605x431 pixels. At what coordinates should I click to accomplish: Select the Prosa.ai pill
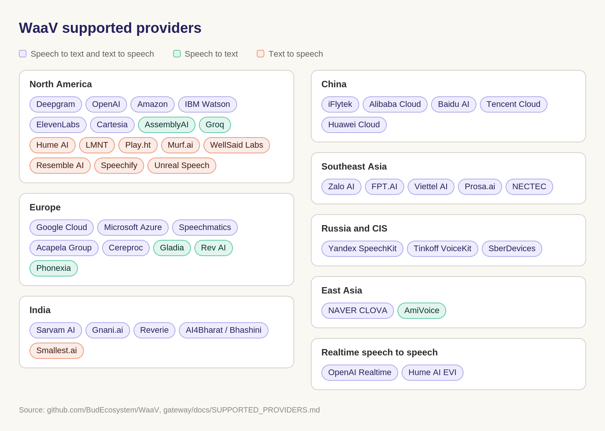(480, 187)
